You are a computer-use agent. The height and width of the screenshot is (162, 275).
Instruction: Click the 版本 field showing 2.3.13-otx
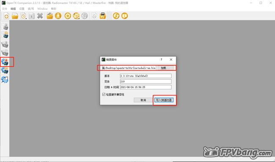pyautogui.click(x=146, y=76)
